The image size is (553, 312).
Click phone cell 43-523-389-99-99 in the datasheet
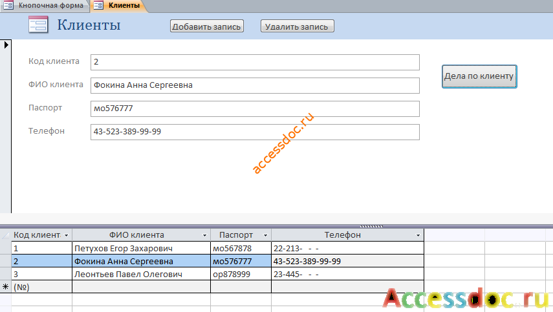tap(347, 261)
